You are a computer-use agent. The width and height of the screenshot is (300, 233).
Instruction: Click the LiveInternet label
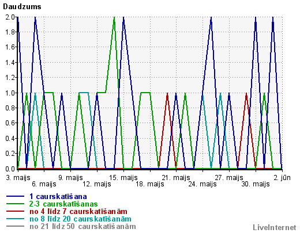pos(275,227)
